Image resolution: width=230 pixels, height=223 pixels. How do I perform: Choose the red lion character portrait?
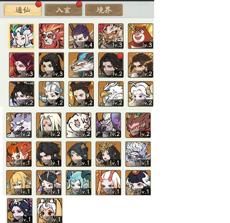(x=51, y=36)
